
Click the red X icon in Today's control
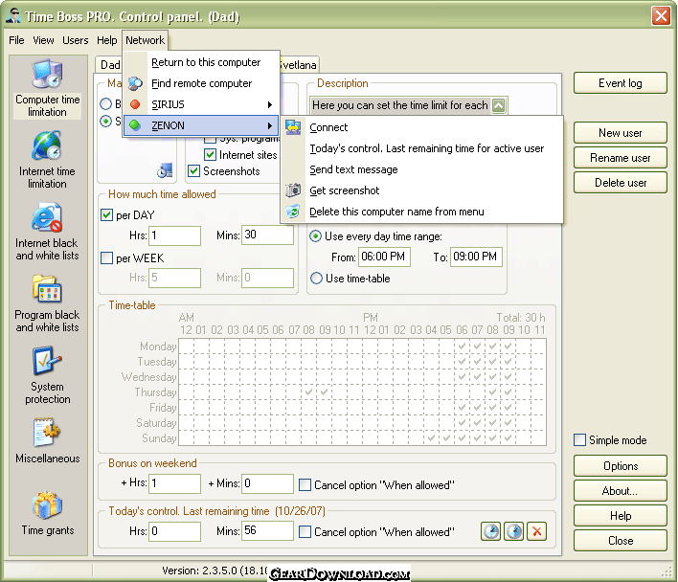coord(536,531)
